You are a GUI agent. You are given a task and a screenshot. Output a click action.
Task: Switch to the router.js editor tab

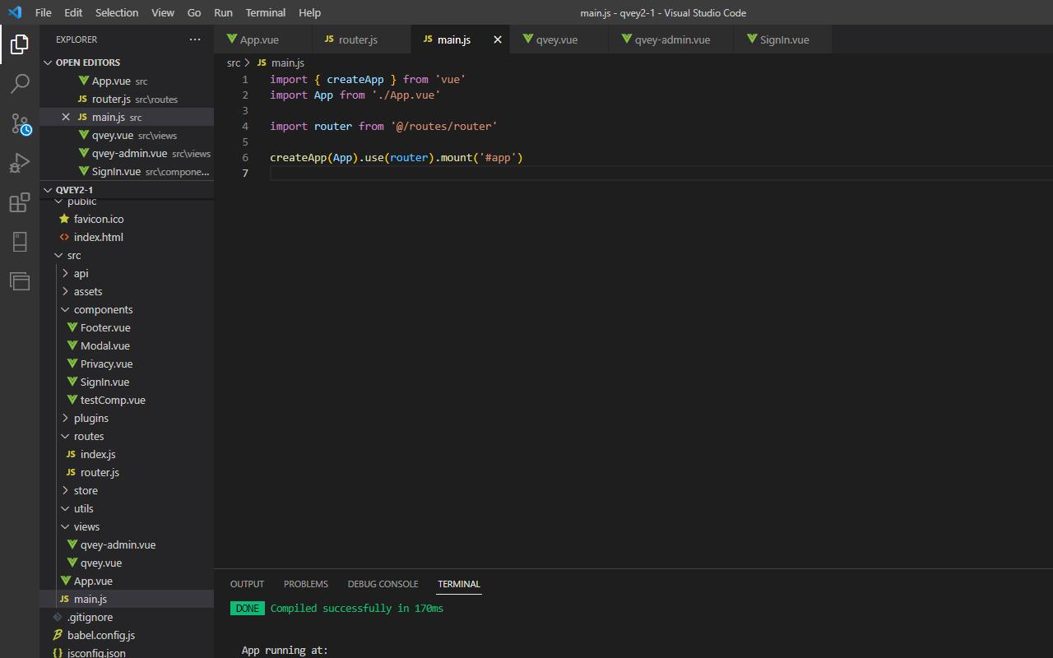click(x=362, y=39)
